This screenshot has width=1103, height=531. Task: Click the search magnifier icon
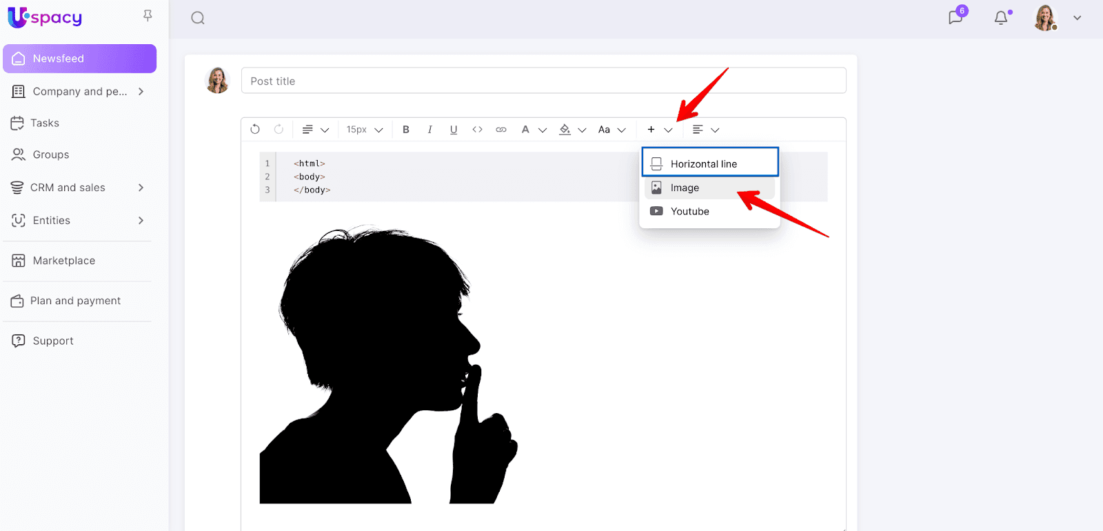(x=198, y=18)
